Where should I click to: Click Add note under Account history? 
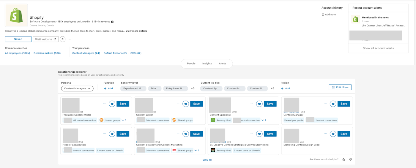(x=329, y=15)
